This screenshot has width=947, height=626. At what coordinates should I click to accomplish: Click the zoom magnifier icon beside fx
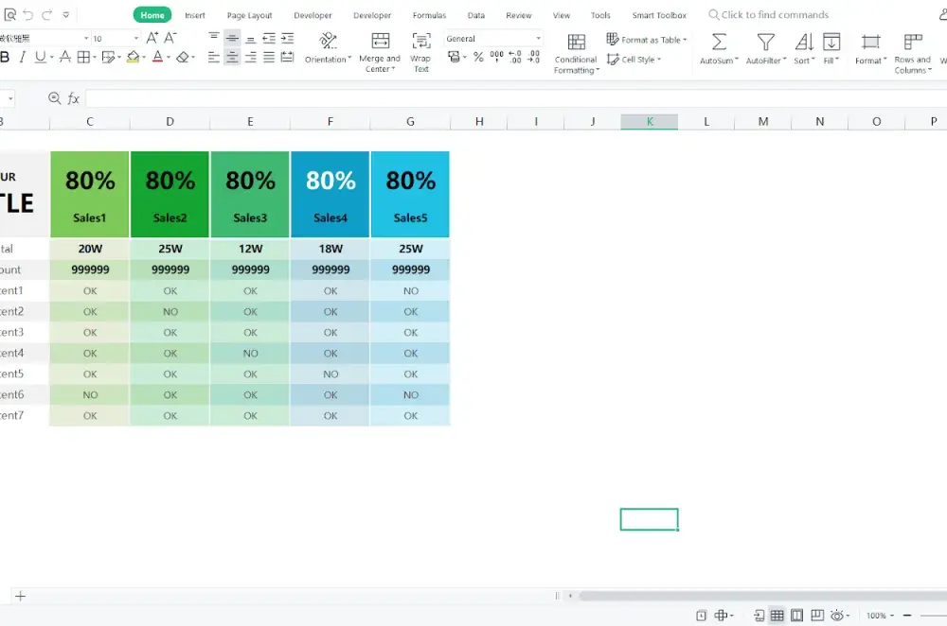(54, 97)
